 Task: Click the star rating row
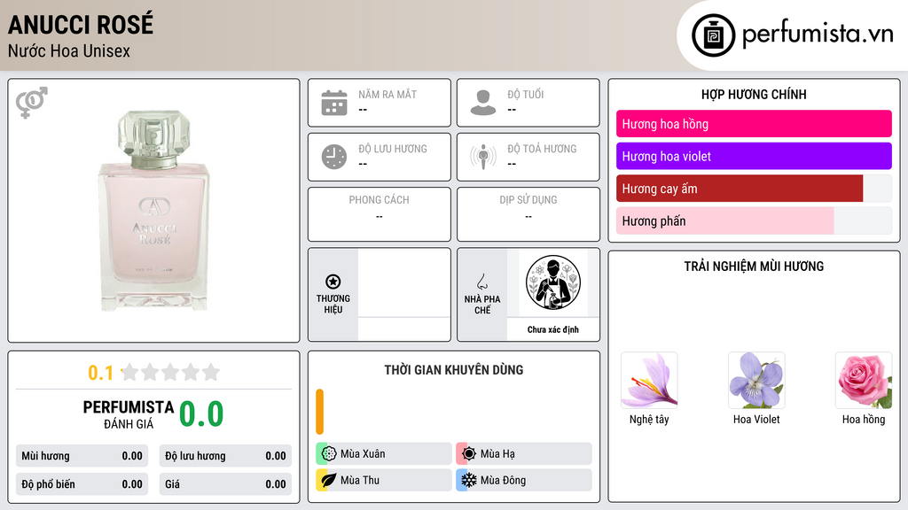(171, 373)
